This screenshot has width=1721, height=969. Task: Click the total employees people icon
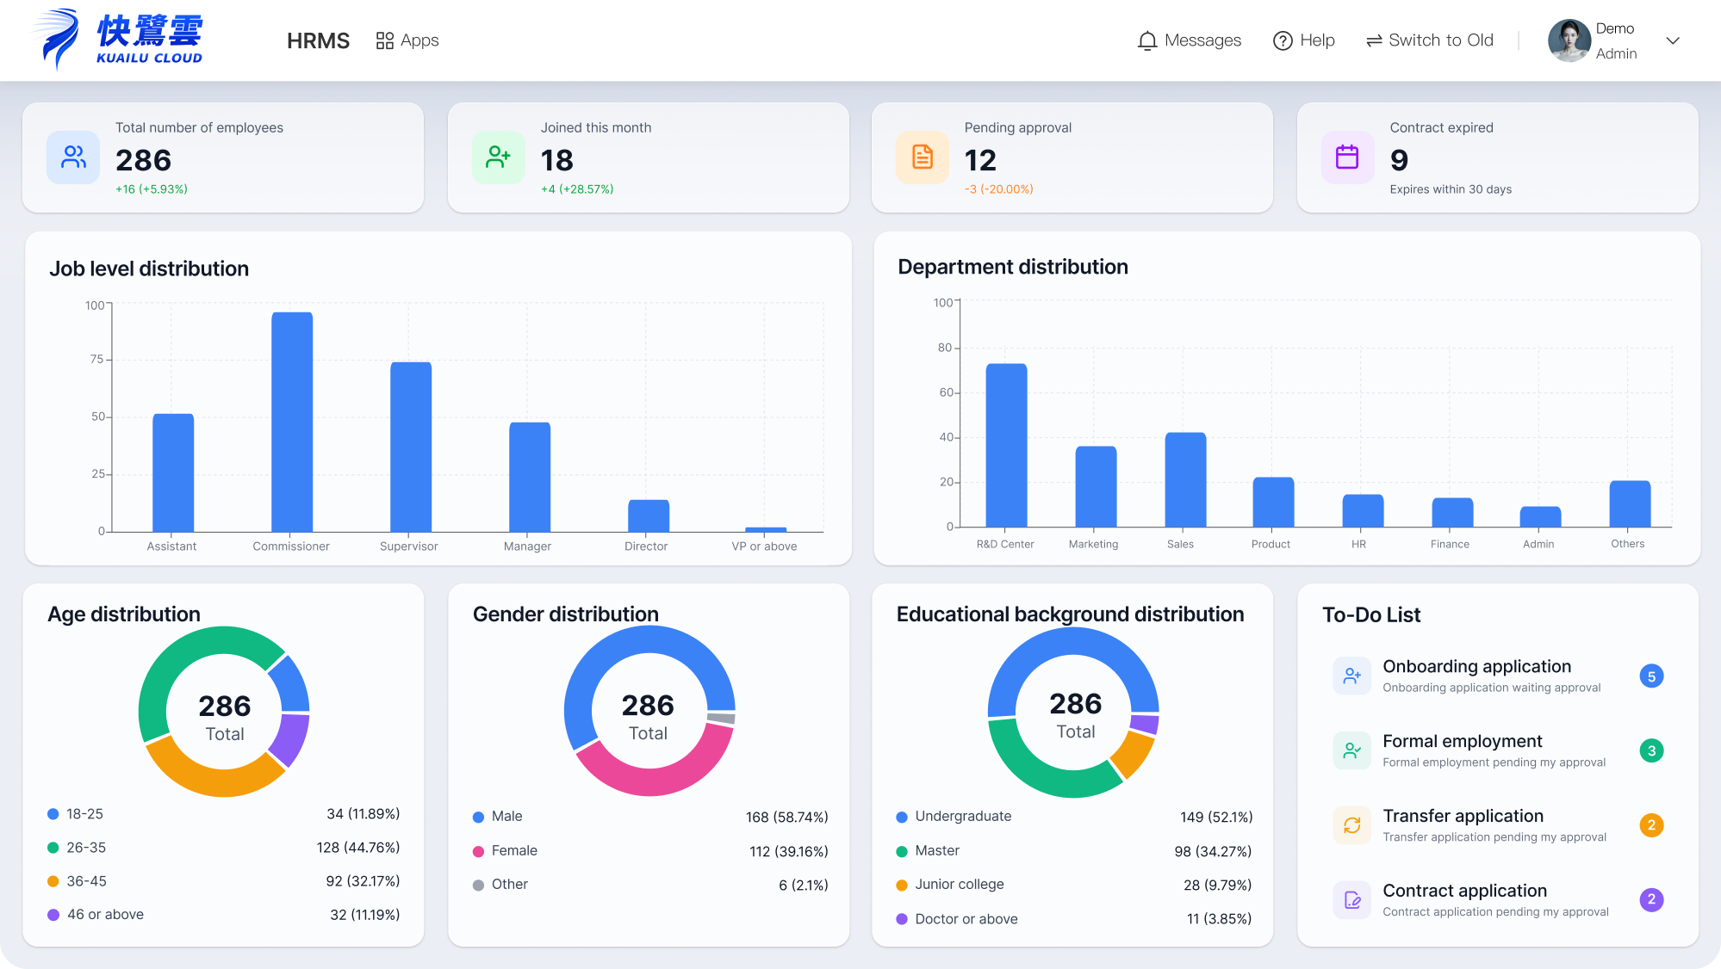[x=73, y=157]
